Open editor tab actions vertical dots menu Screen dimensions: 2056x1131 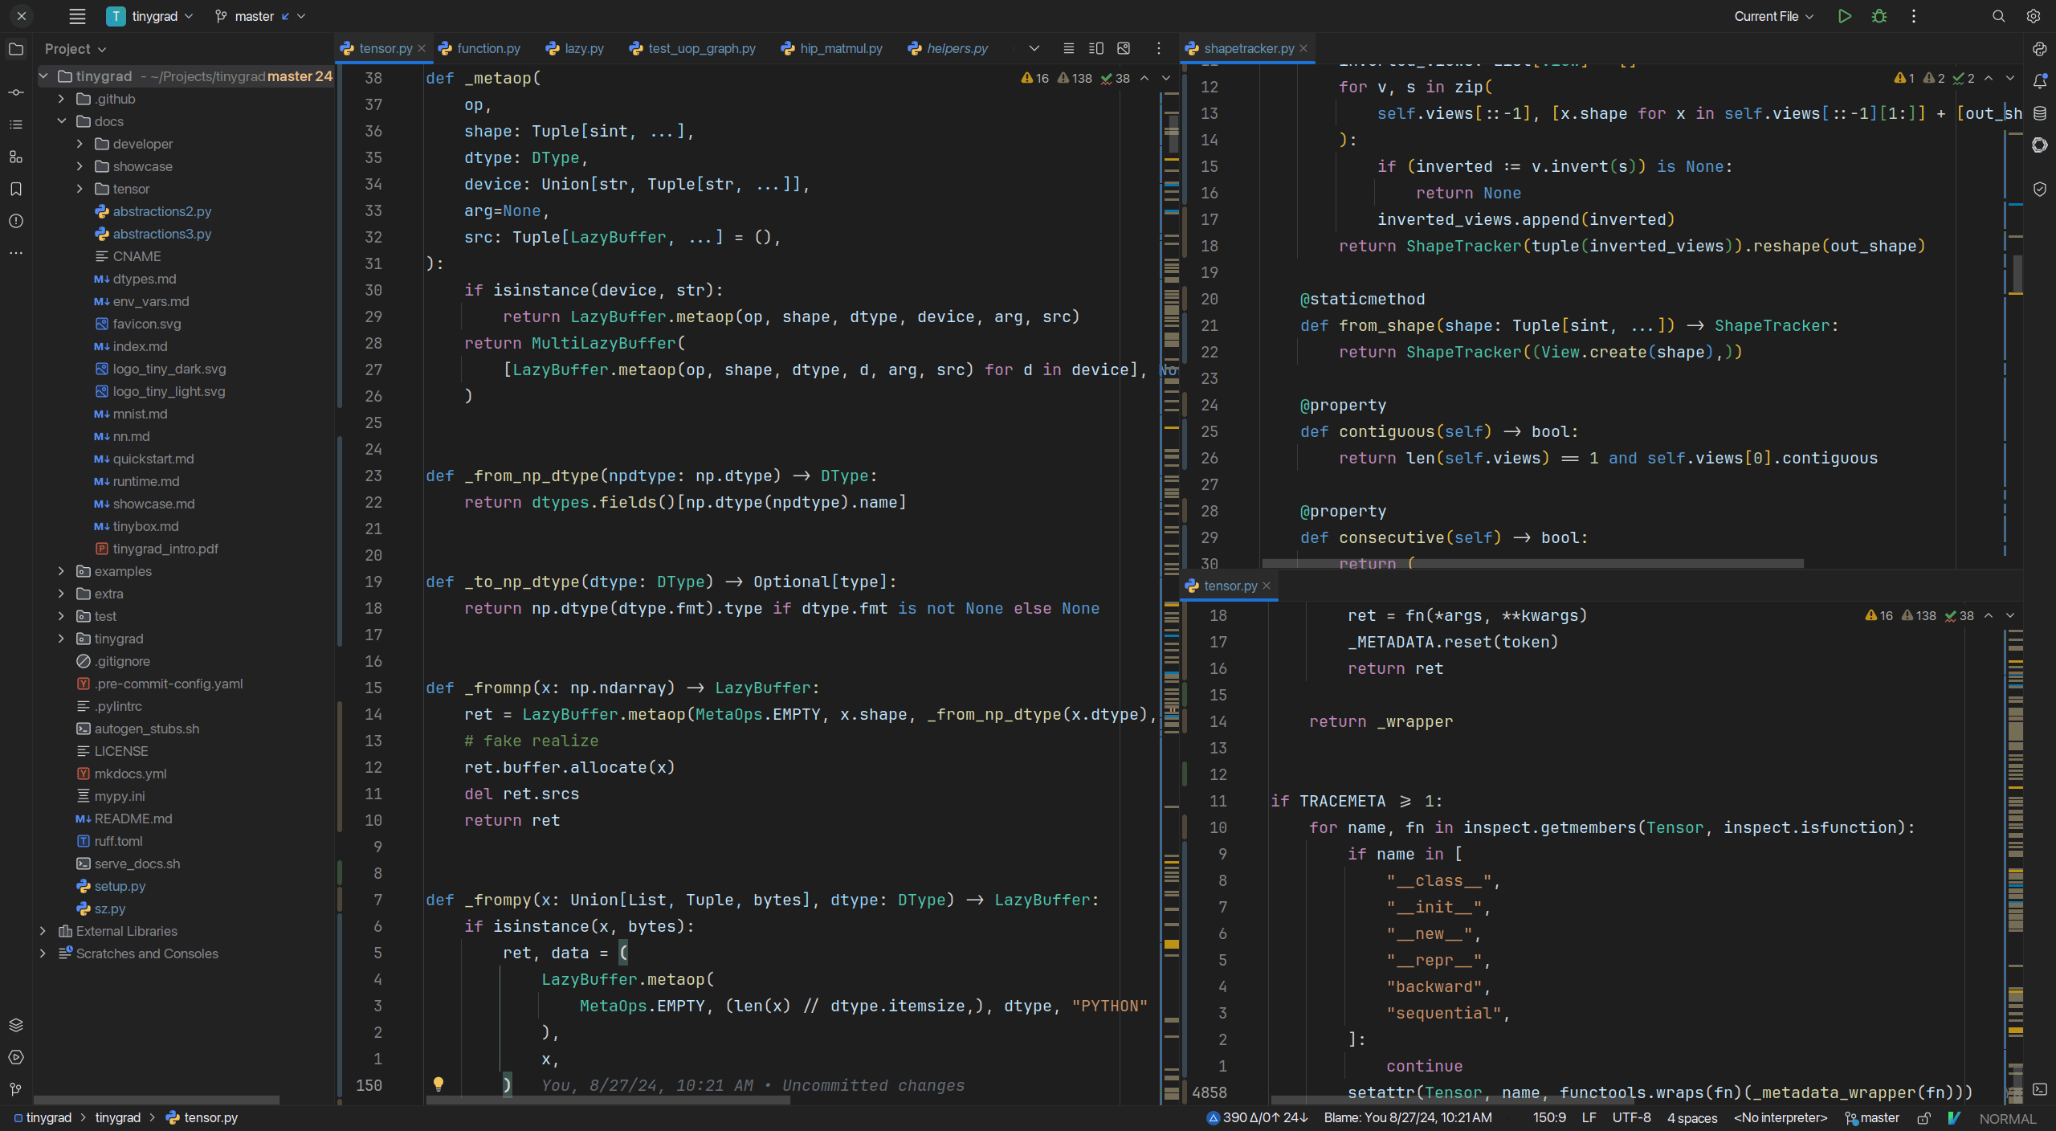point(1159,48)
